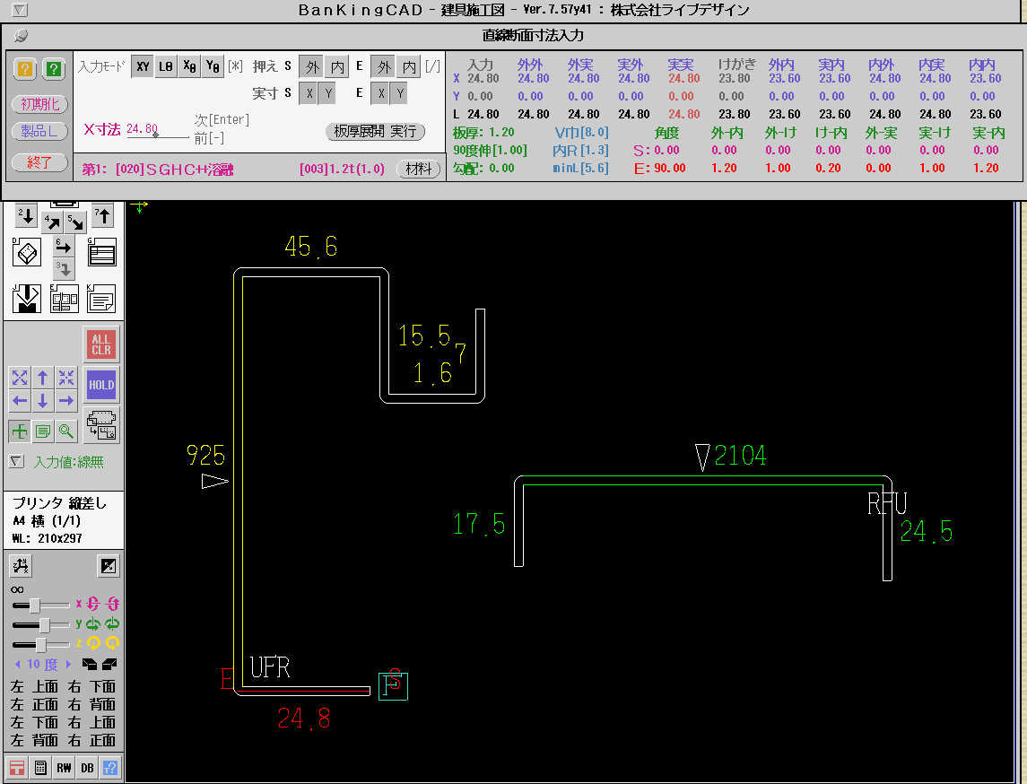Toggle 実寸 E X option
The image size is (1027, 784).
(381, 93)
